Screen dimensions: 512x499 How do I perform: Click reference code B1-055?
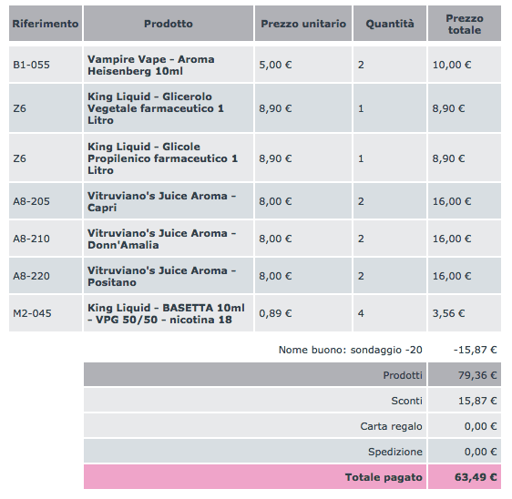tap(31, 65)
